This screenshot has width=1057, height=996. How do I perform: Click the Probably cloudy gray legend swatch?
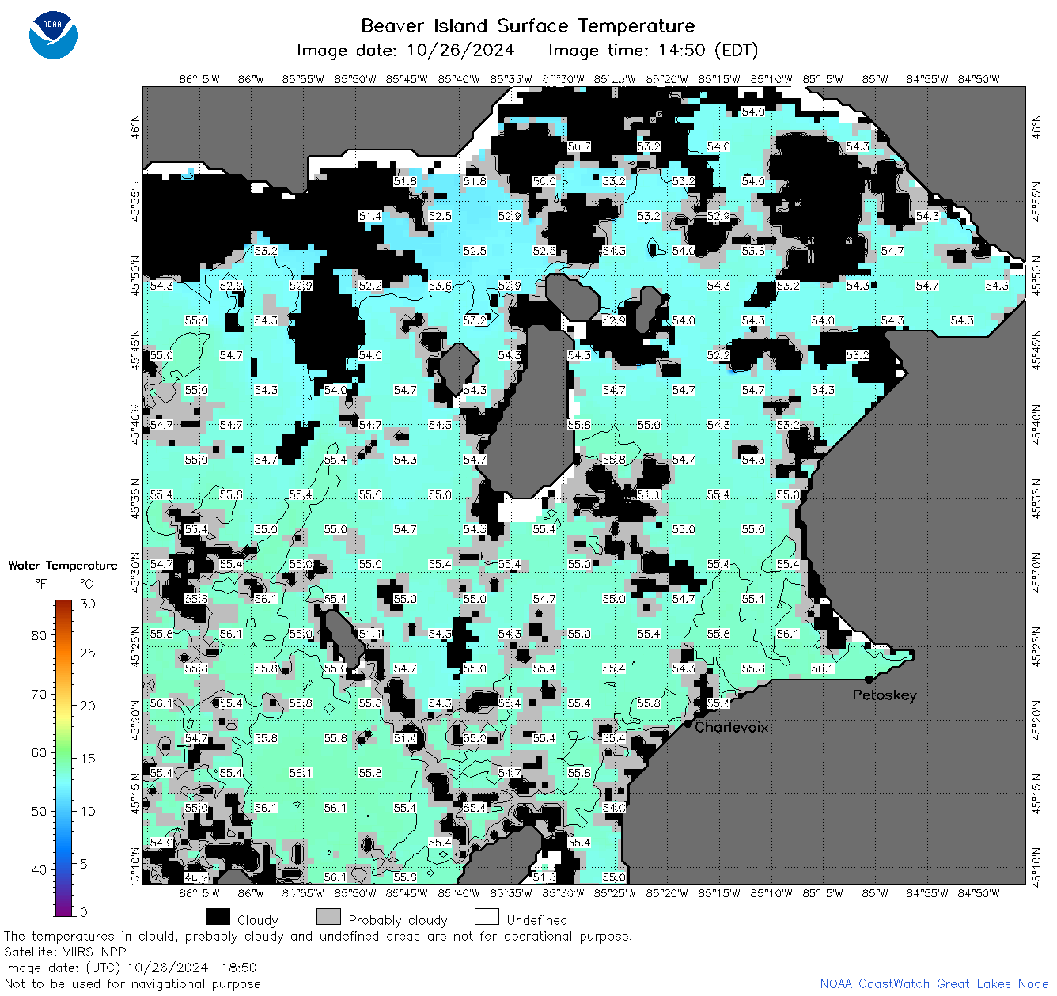(x=328, y=916)
